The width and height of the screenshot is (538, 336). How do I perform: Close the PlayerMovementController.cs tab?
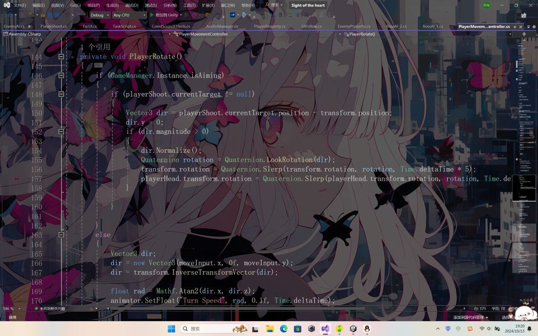point(521,26)
